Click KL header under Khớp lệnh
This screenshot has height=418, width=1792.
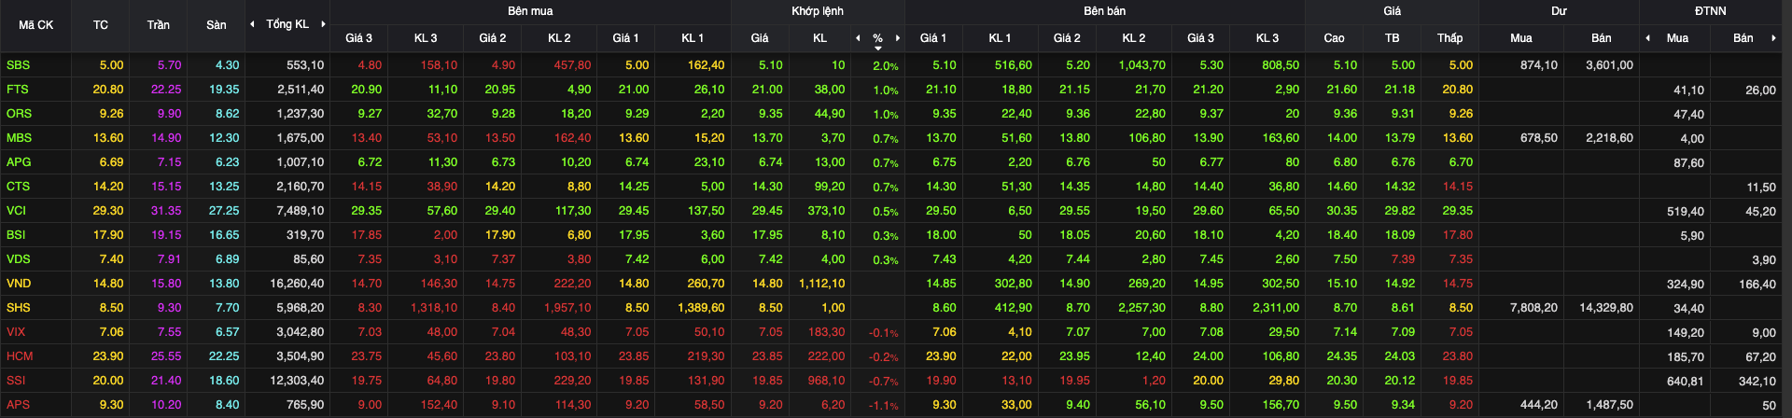pos(819,38)
